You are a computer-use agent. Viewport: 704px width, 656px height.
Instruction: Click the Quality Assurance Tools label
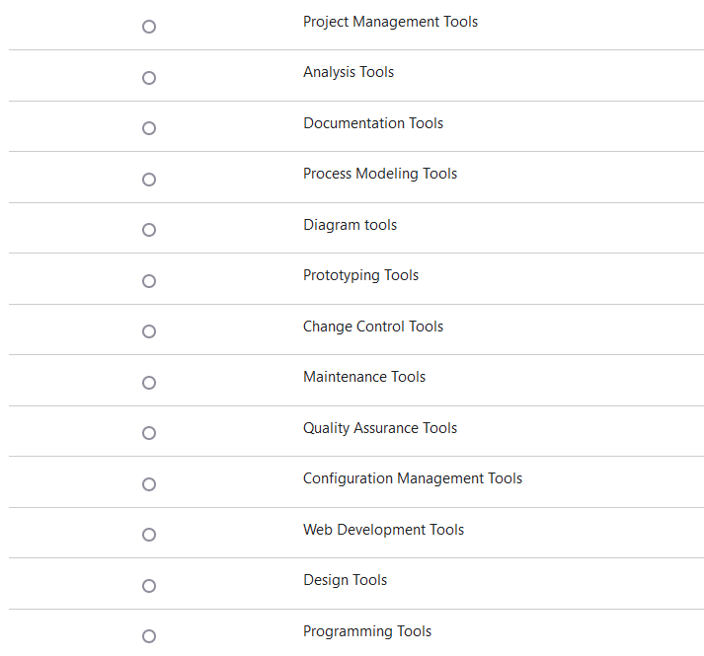380,428
